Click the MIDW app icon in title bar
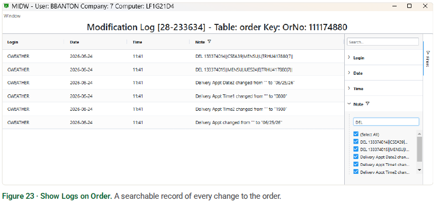This screenshot has height=203, width=439. [7, 6]
